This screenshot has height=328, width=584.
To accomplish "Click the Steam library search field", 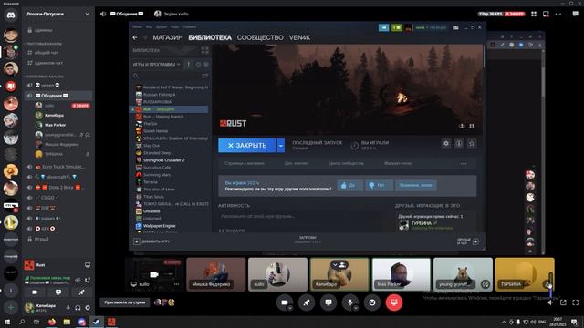I will 166,76.
